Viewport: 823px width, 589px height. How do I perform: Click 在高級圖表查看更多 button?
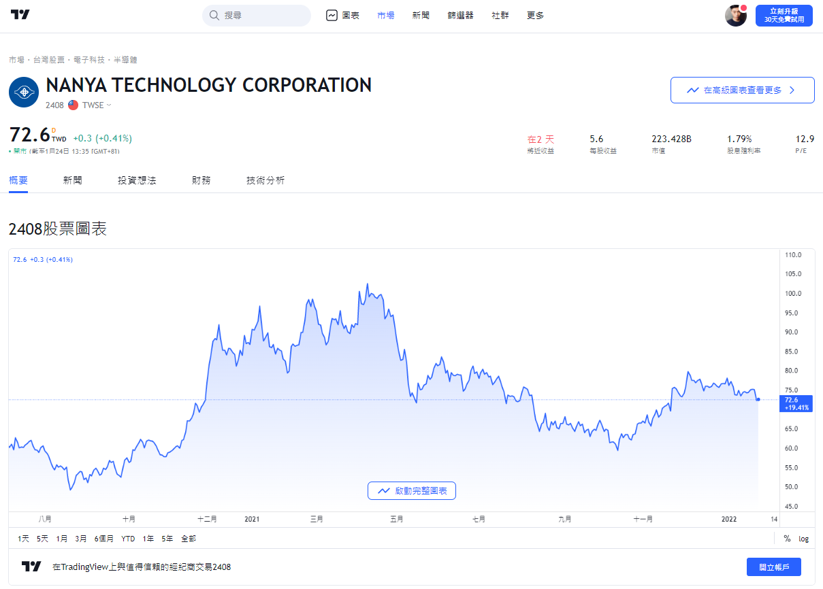pyautogui.click(x=743, y=90)
